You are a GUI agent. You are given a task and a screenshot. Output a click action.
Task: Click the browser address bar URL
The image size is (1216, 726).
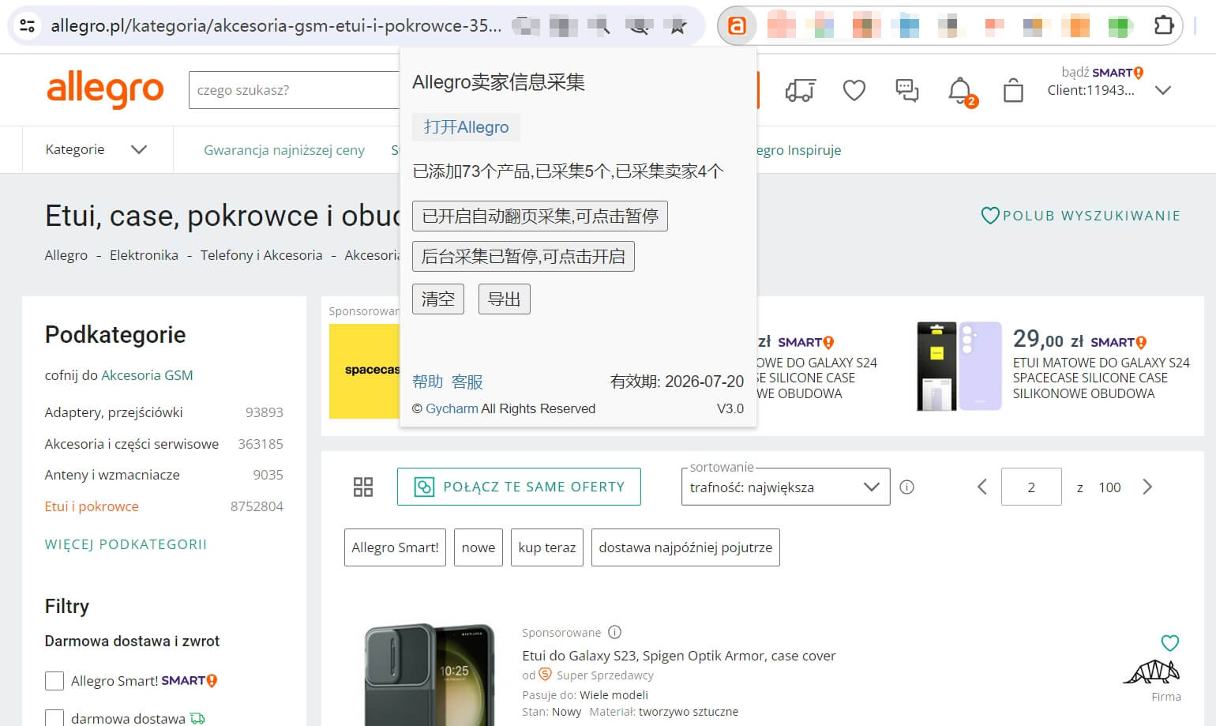click(276, 26)
